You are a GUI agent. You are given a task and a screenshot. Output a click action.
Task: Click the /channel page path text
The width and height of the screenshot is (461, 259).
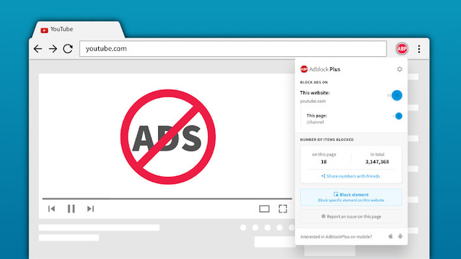click(x=315, y=122)
